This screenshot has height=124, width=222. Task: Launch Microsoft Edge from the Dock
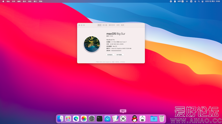[76, 119]
